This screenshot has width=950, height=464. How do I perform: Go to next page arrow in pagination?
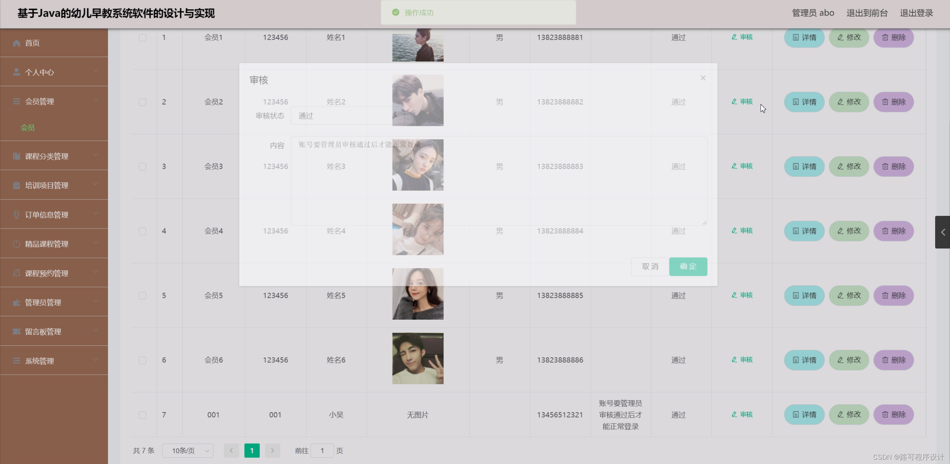tap(272, 451)
